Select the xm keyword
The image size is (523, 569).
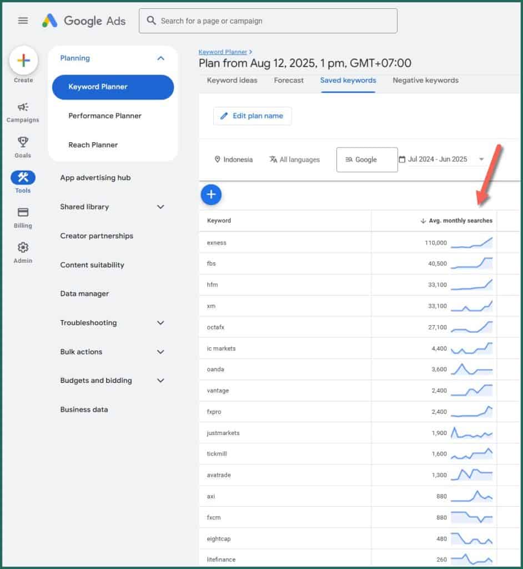coord(211,306)
